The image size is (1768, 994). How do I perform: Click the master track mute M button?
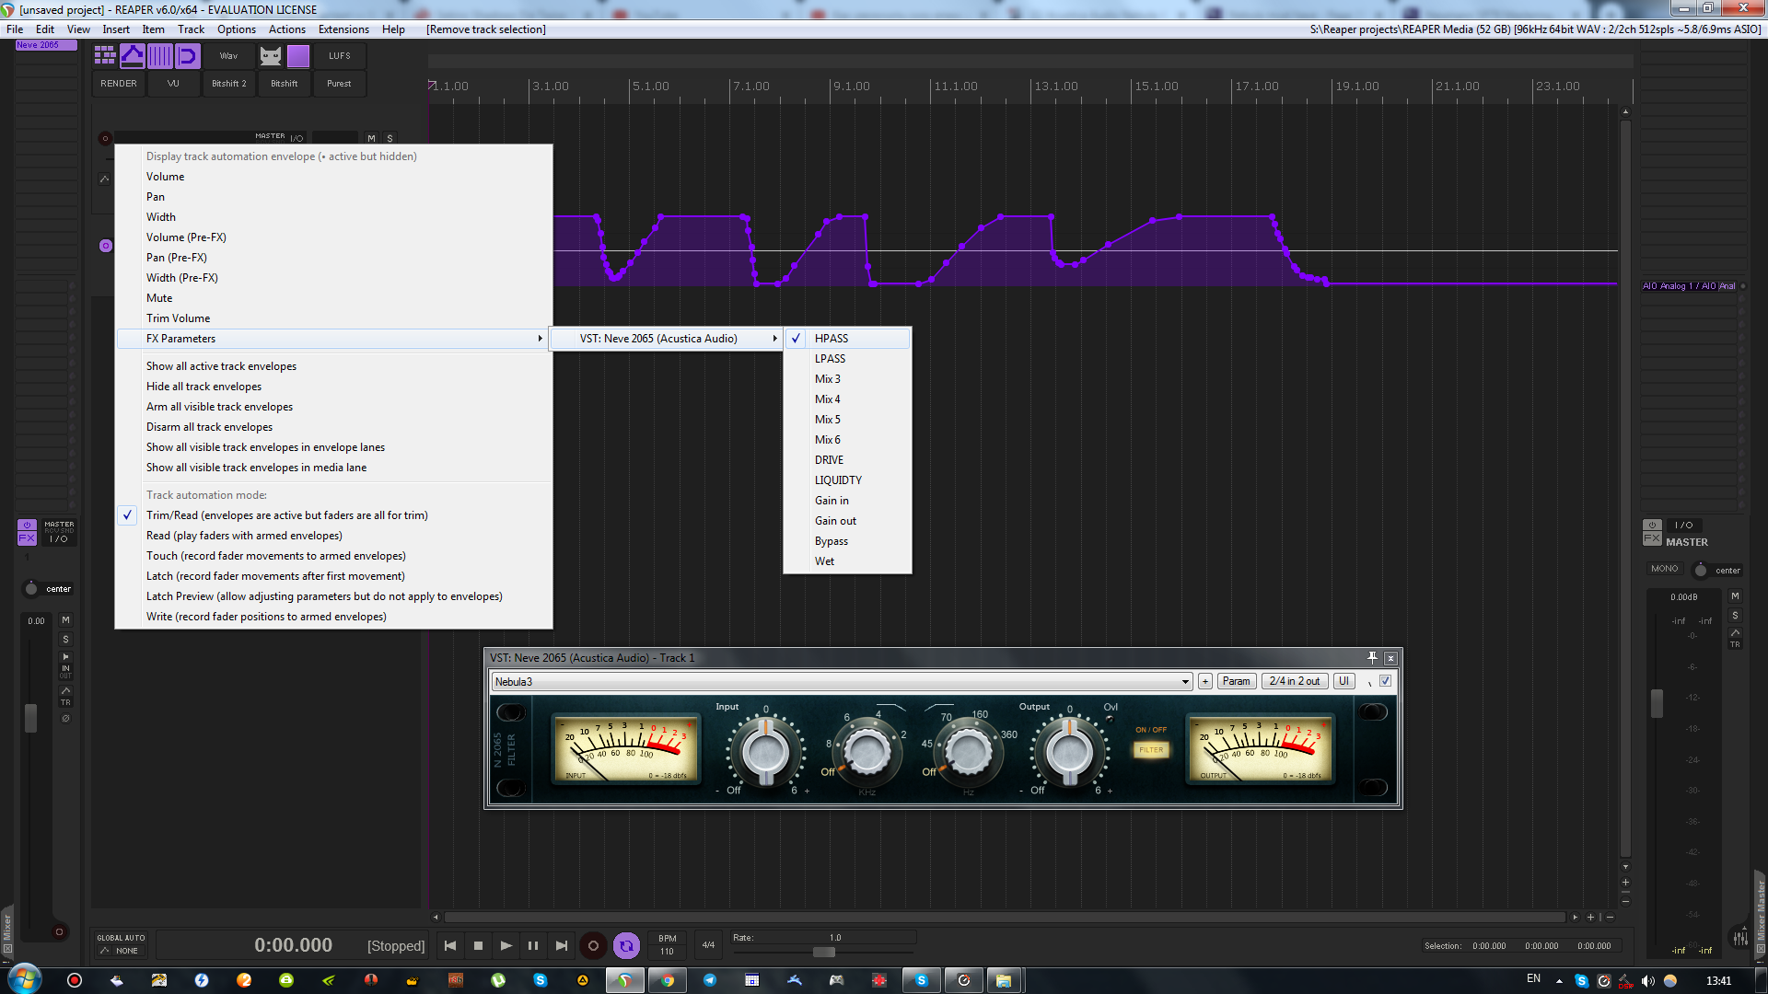pos(1735,596)
